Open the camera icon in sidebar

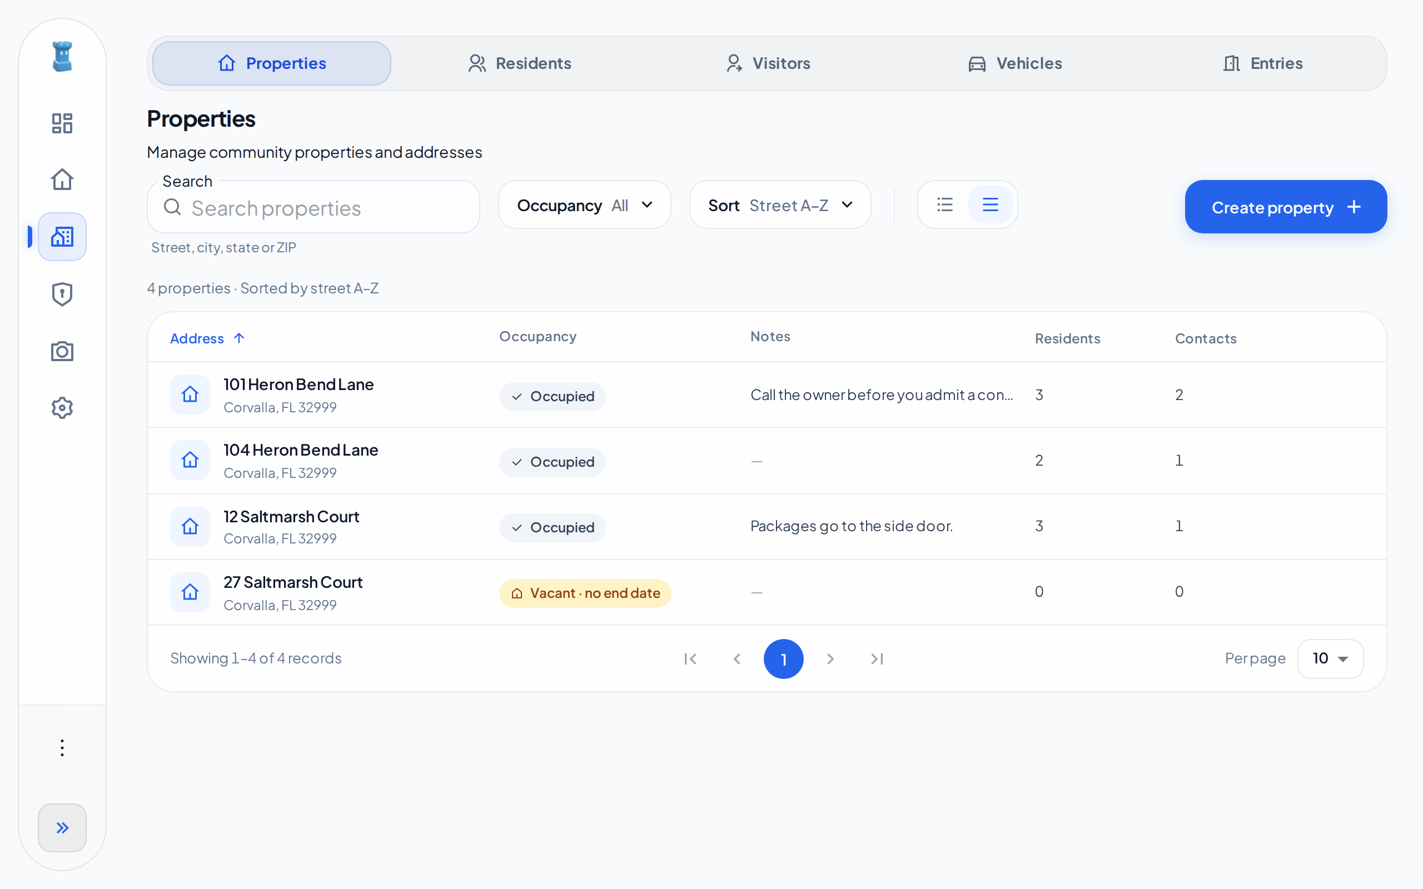pos(62,351)
